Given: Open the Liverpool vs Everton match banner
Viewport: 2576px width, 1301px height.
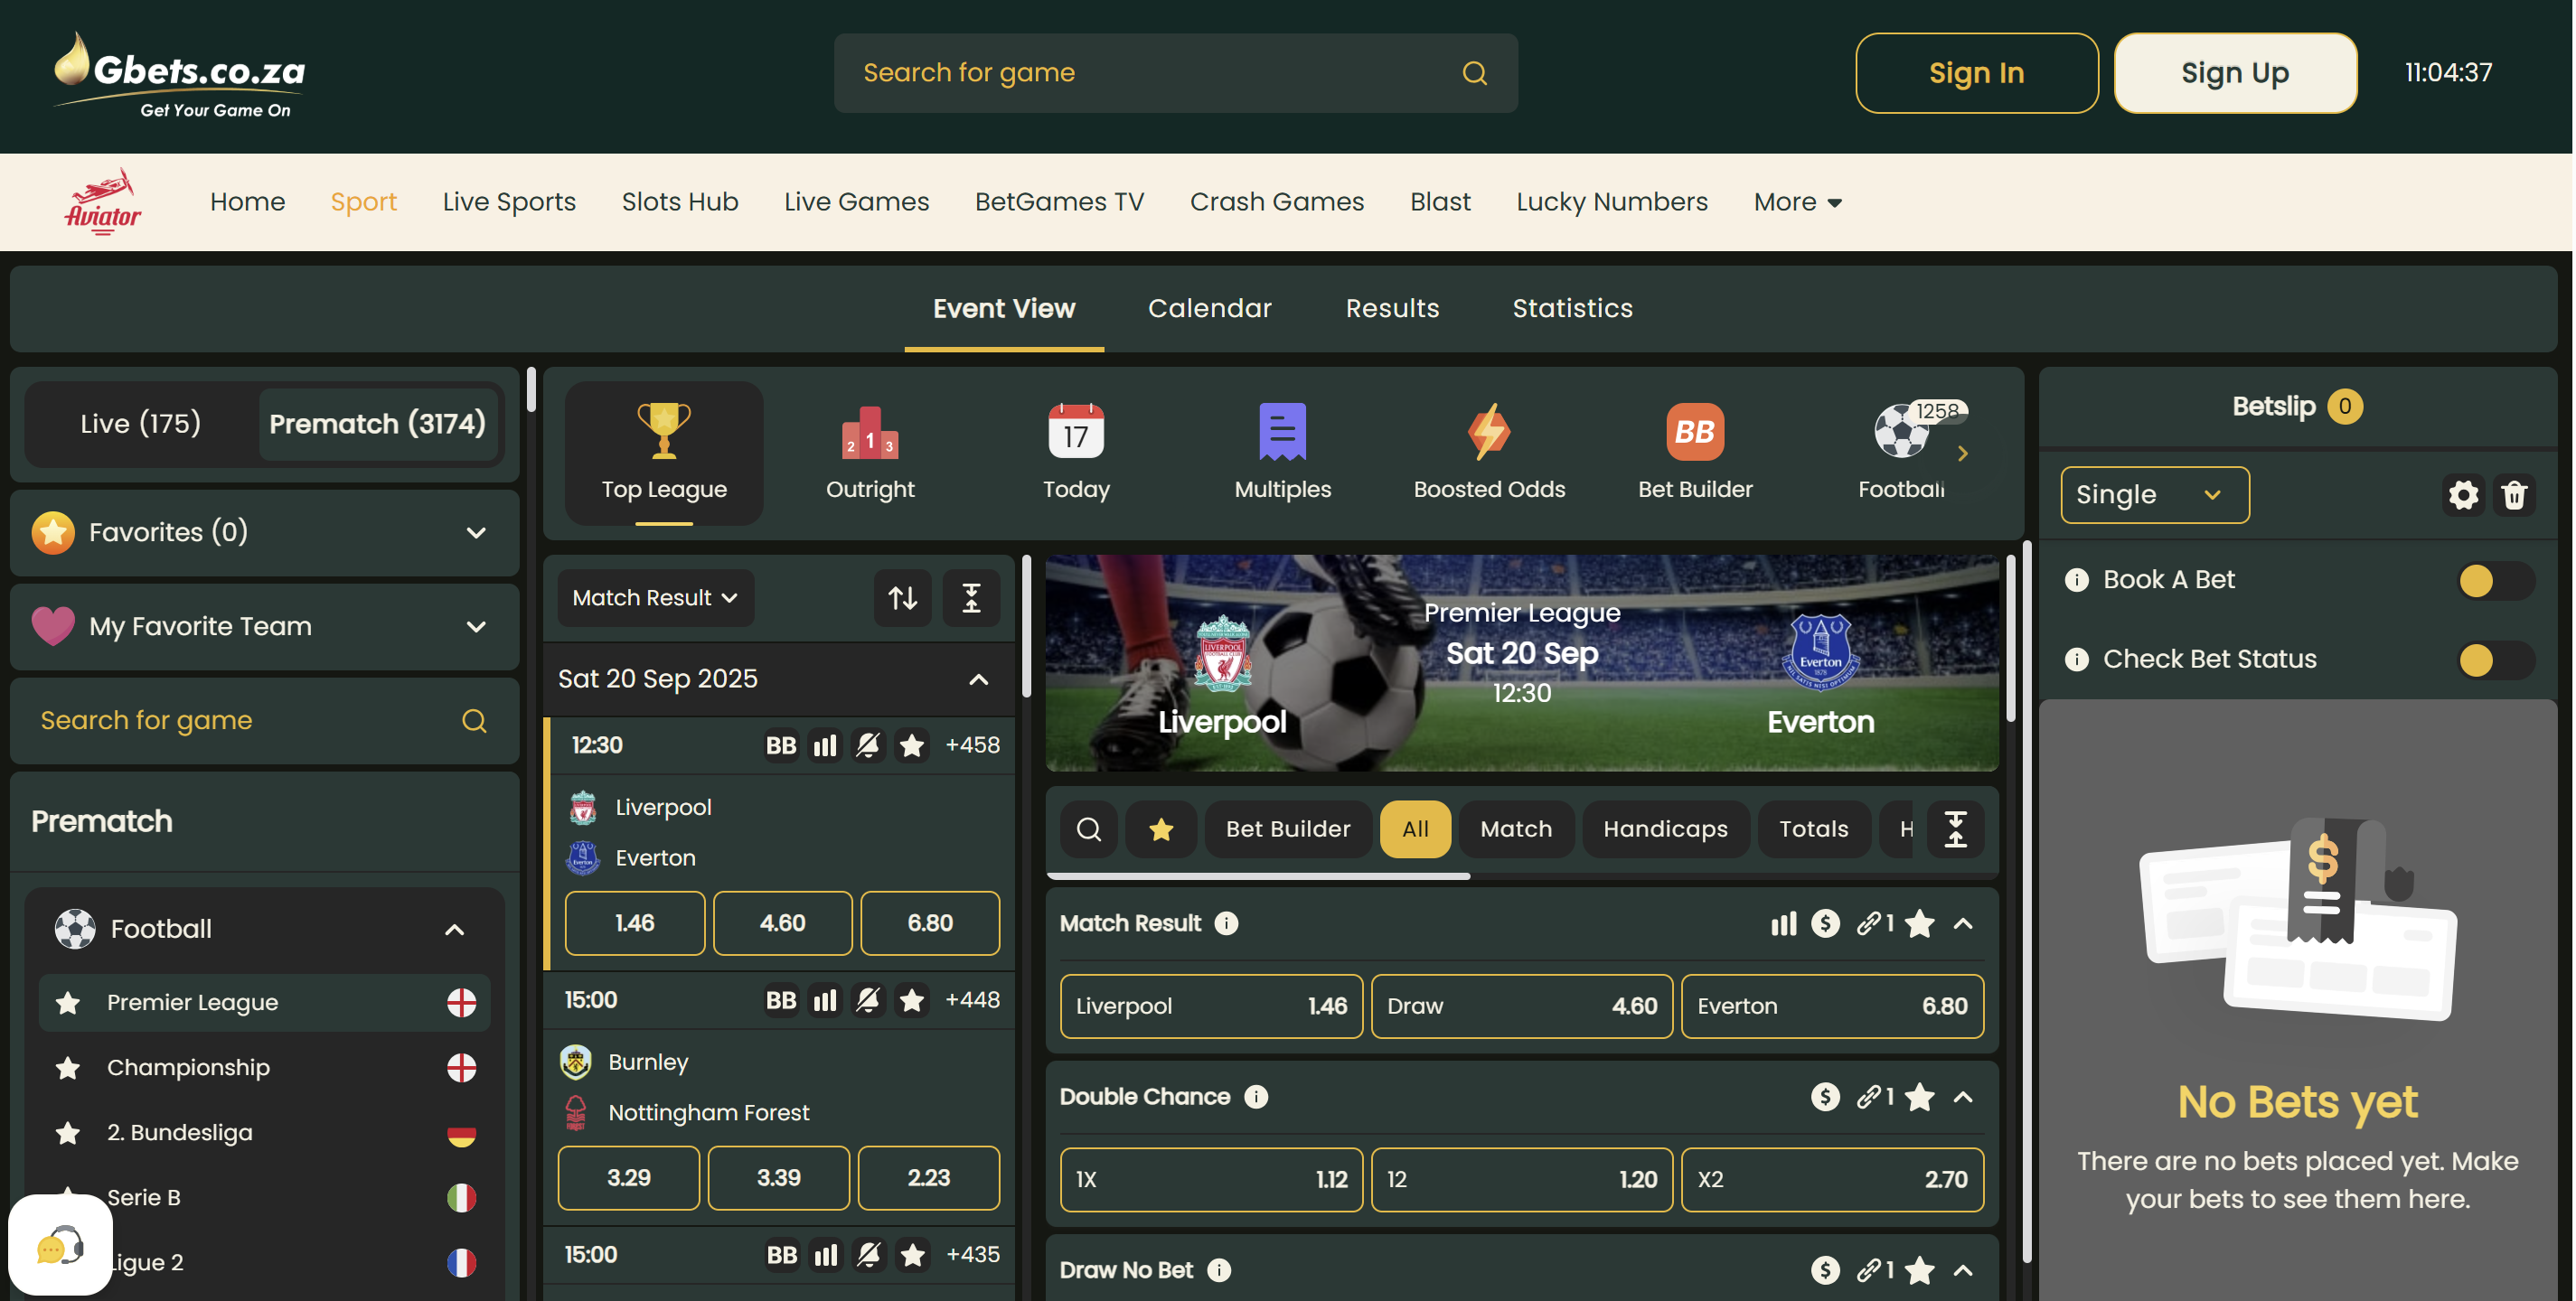Looking at the screenshot, I should [1521, 662].
